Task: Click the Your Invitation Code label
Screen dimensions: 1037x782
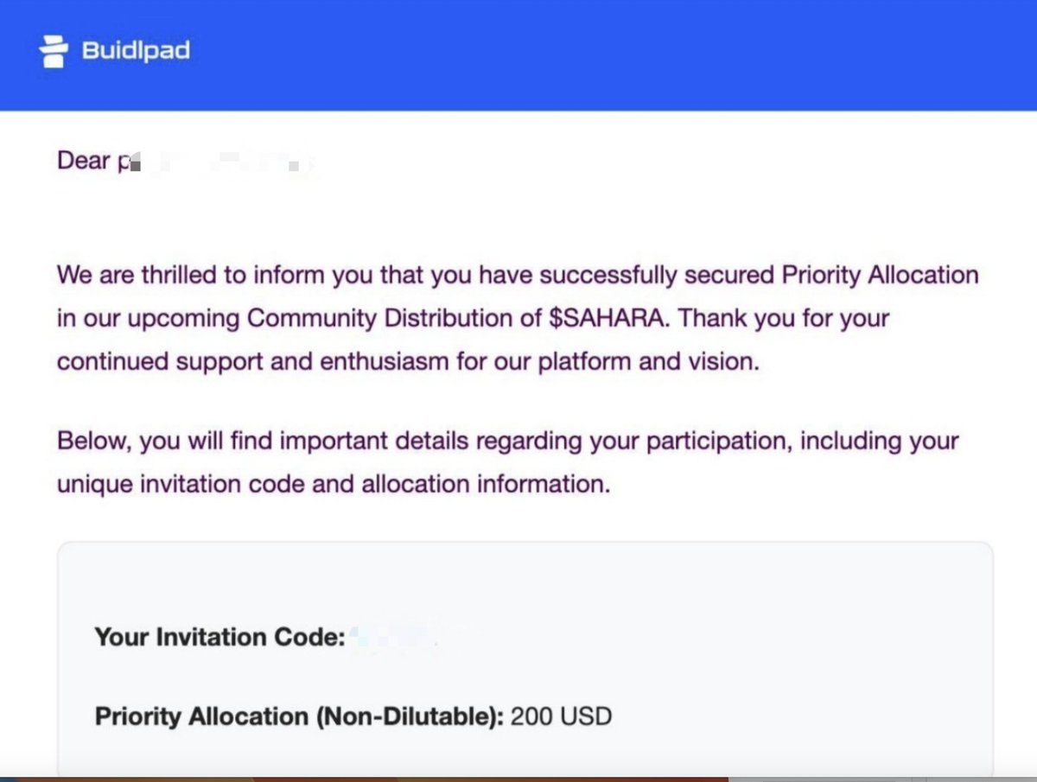Action: (x=219, y=638)
